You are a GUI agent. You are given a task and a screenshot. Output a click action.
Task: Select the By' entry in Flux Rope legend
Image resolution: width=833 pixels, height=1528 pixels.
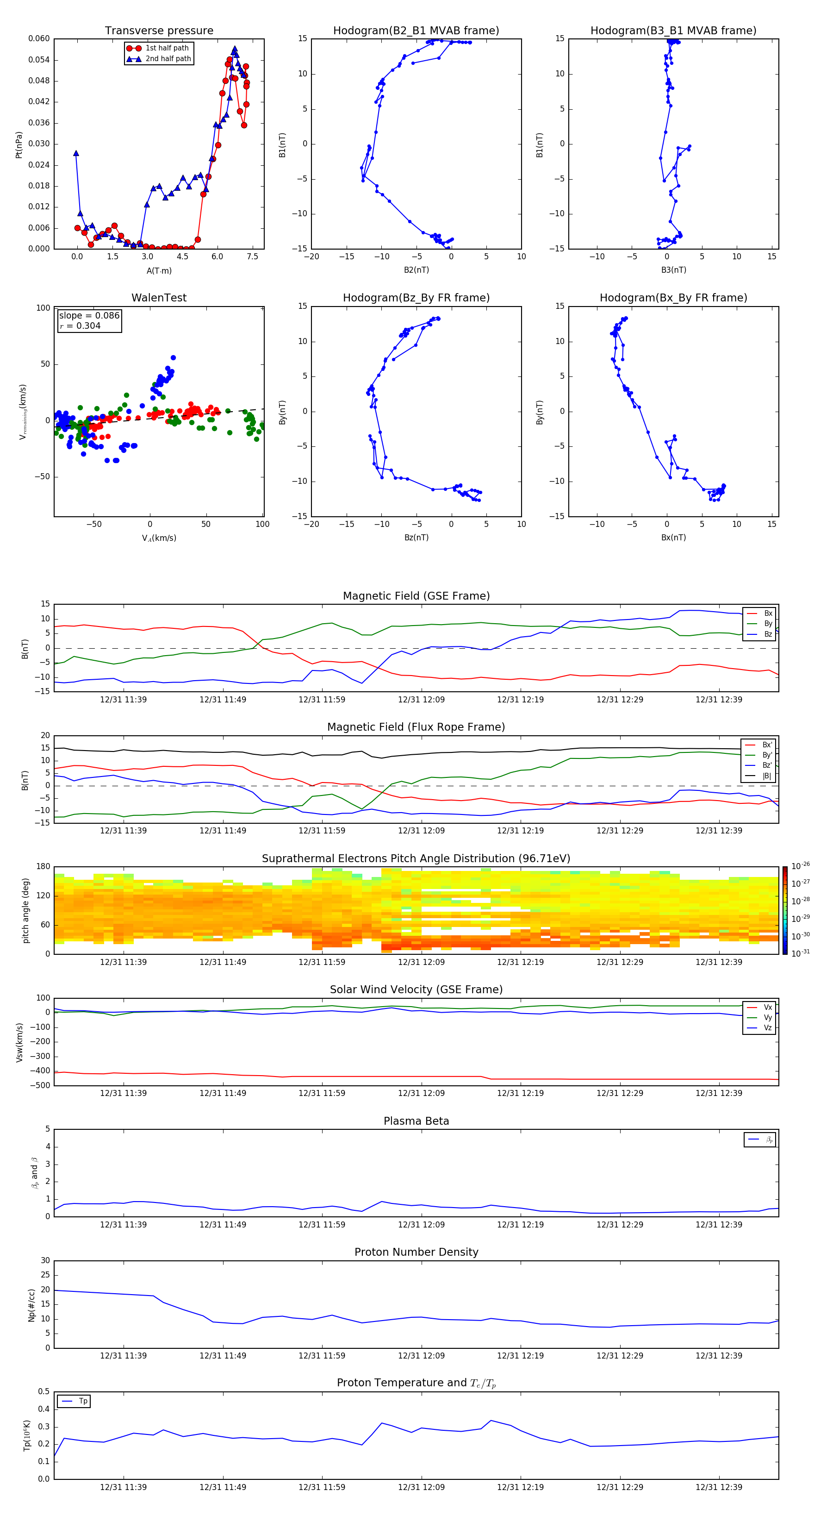tap(758, 755)
